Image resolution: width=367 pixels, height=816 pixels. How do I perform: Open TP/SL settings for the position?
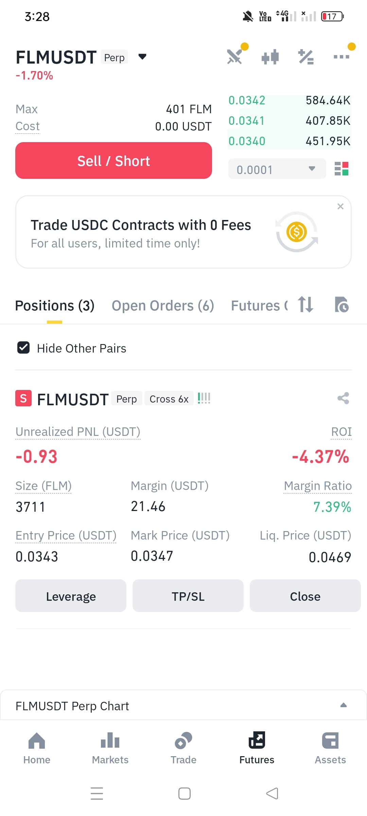188,596
